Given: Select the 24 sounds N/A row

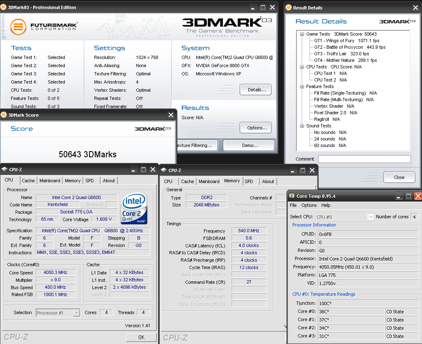Looking at the screenshot, I should tap(330, 139).
